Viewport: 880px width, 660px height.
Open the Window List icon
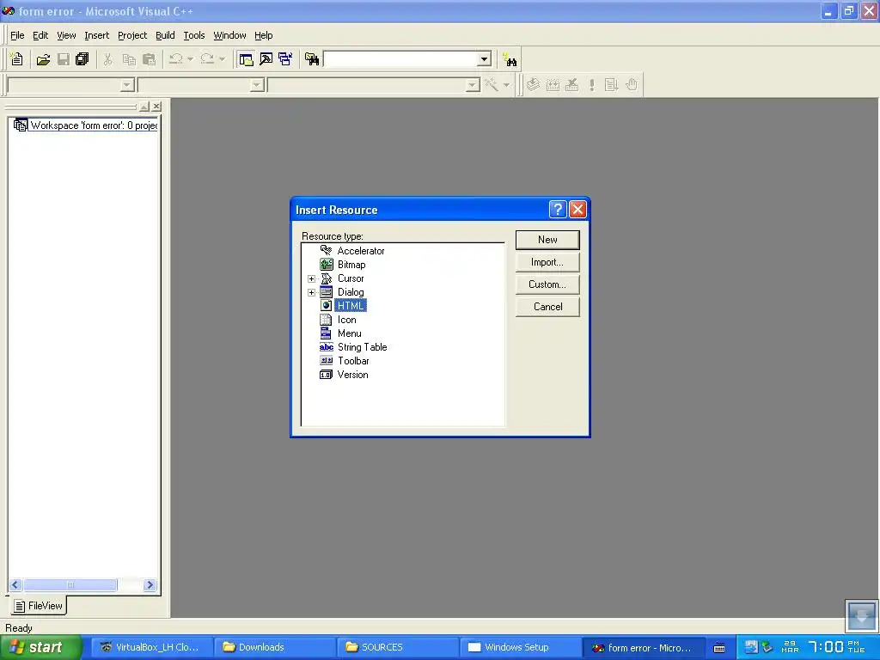(285, 59)
